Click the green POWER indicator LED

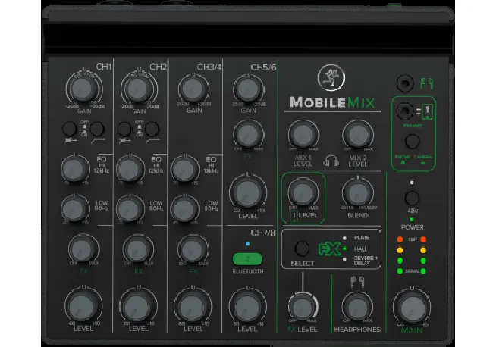[412, 219]
